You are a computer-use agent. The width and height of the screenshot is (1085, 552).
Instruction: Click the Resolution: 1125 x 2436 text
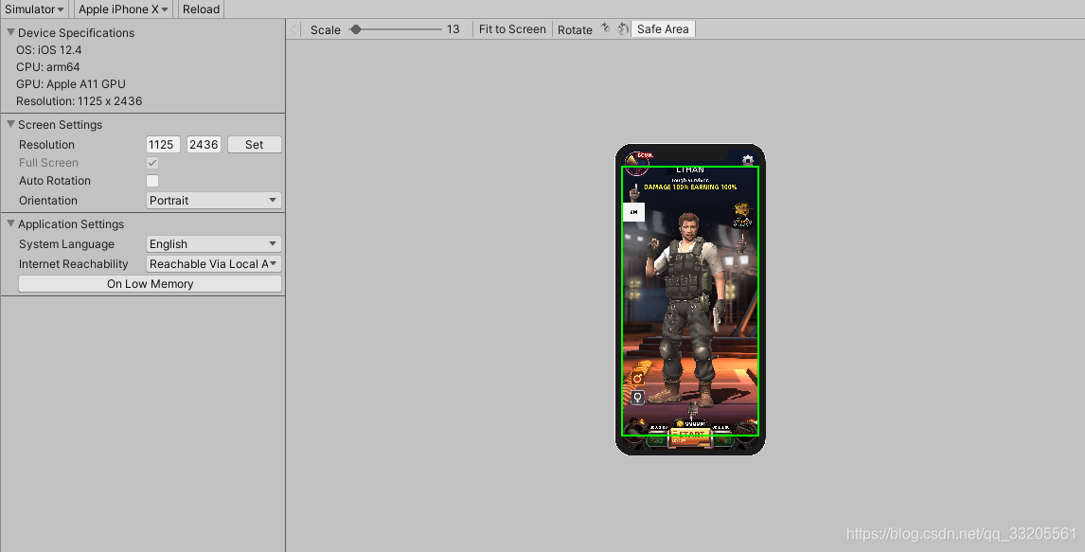click(x=80, y=101)
